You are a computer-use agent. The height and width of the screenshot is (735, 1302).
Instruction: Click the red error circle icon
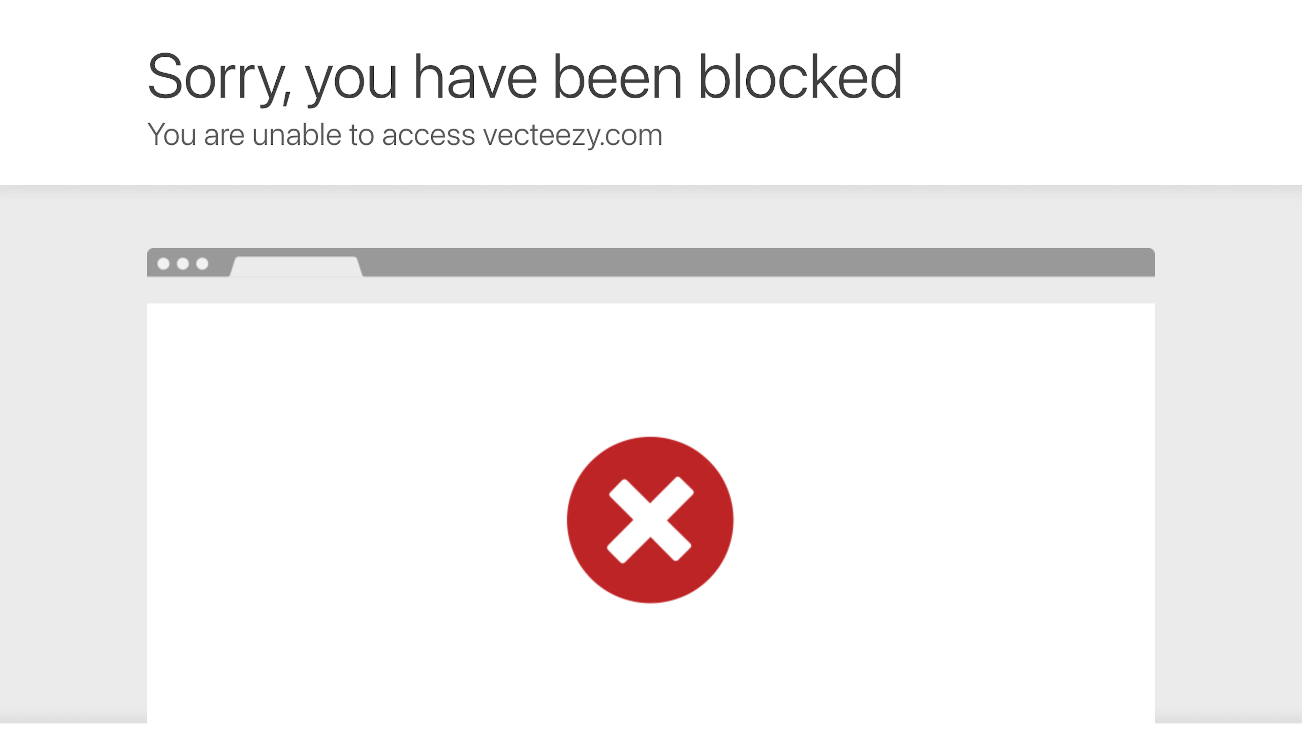coord(650,520)
